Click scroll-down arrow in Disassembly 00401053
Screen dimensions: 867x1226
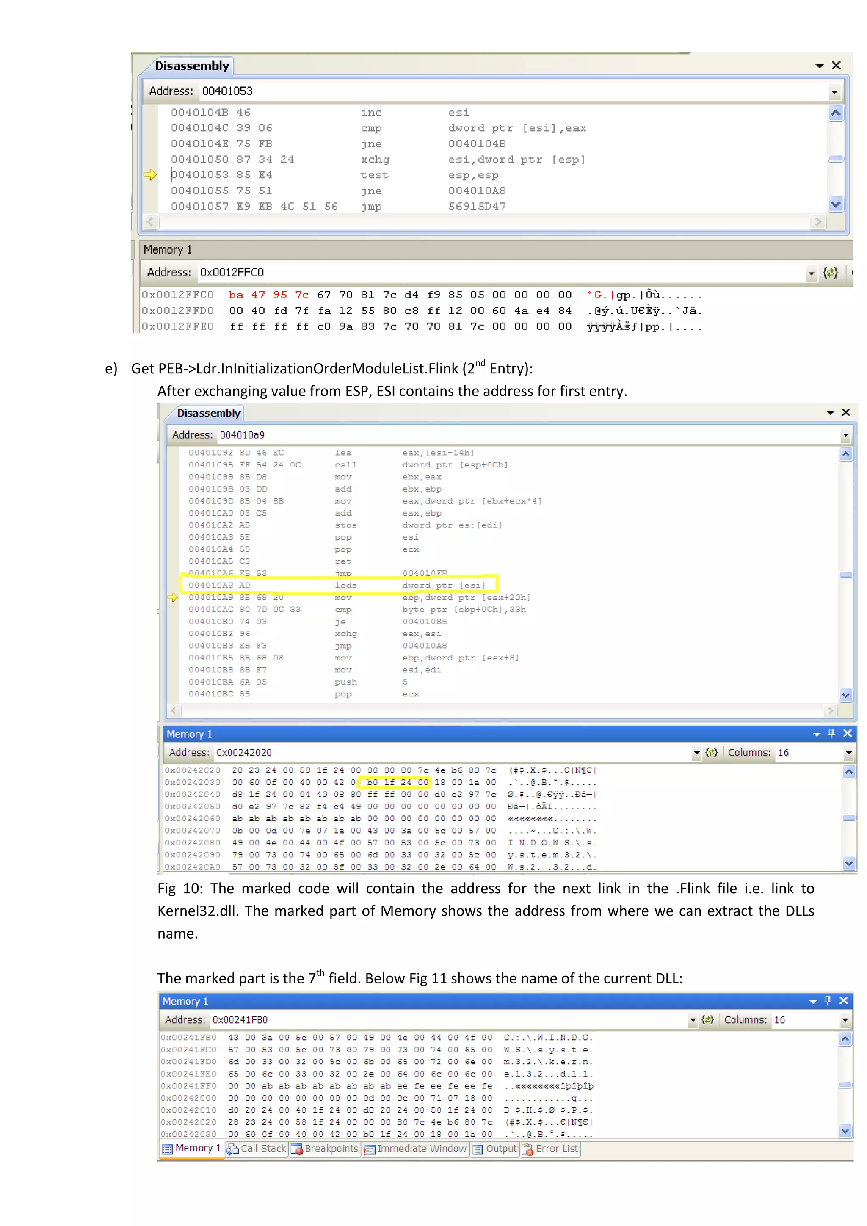point(836,204)
